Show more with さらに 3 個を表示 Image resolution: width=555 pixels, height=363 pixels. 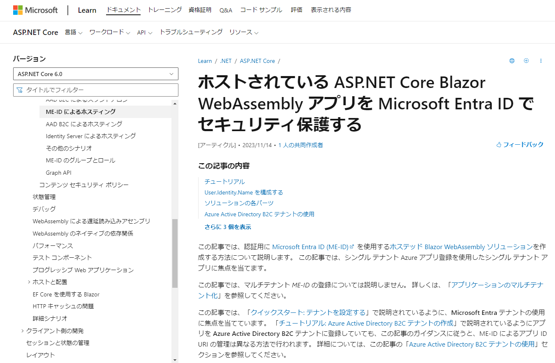pyautogui.click(x=228, y=227)
